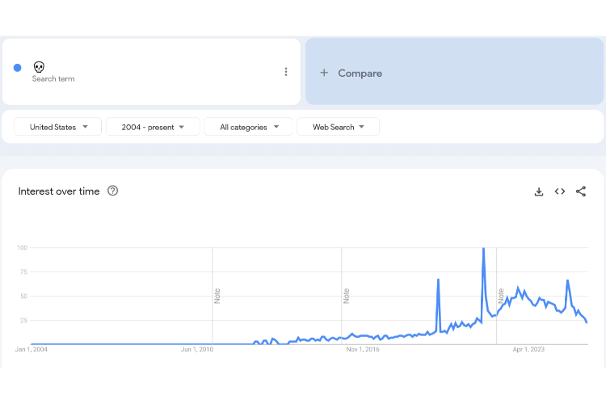Open the embed code icon
This screenshot has height=404, width=606.
click(x=560, y=191)
